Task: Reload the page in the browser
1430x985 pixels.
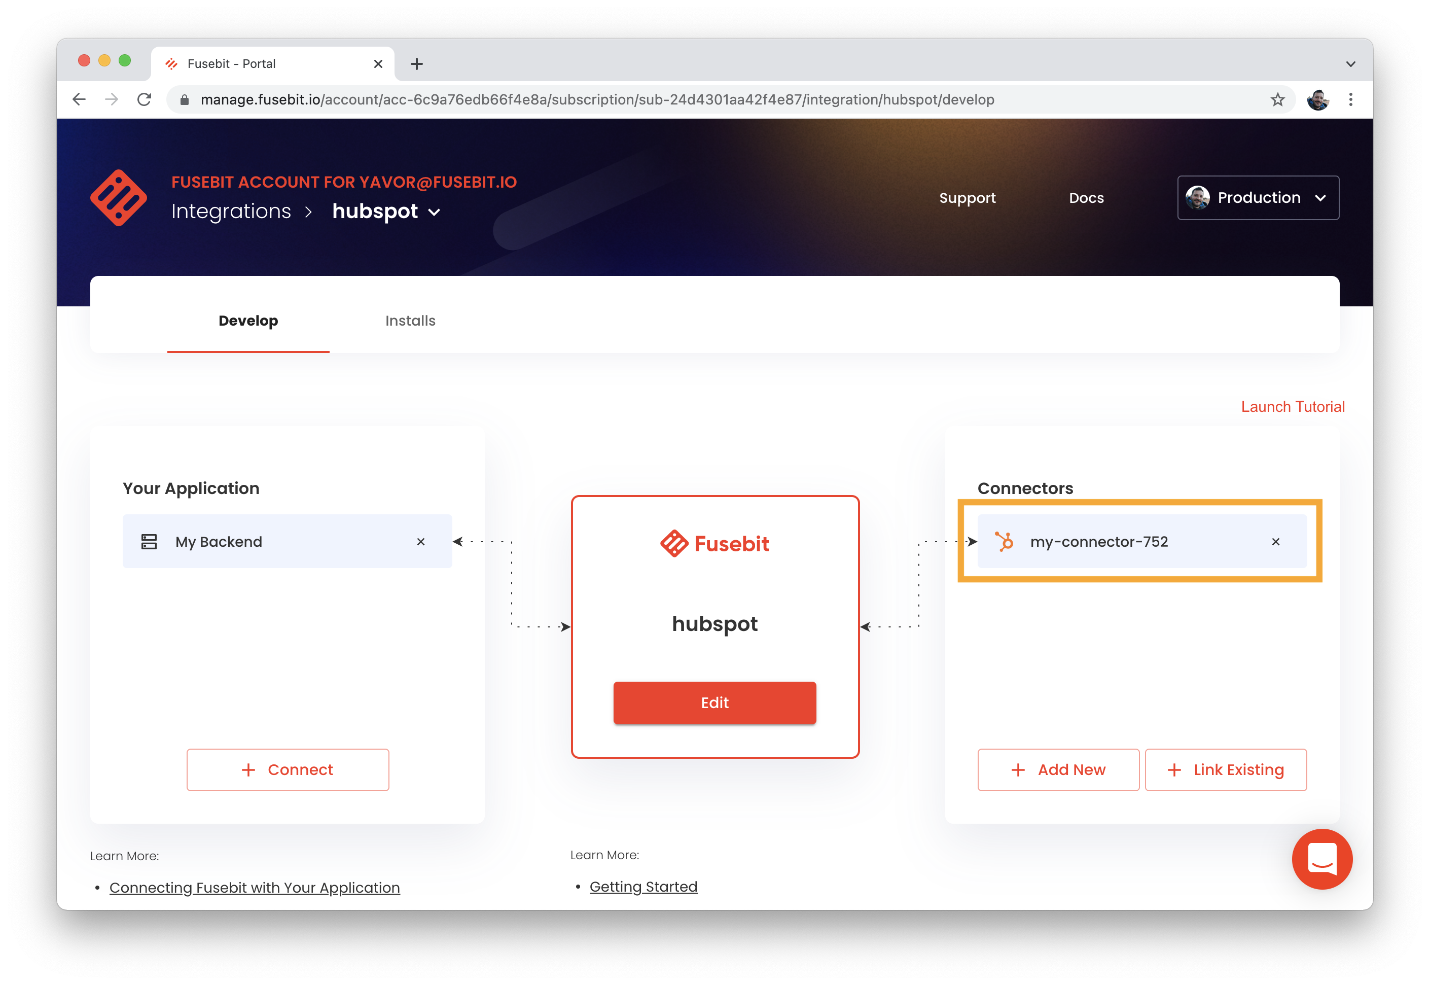Action: click(145, 99)
